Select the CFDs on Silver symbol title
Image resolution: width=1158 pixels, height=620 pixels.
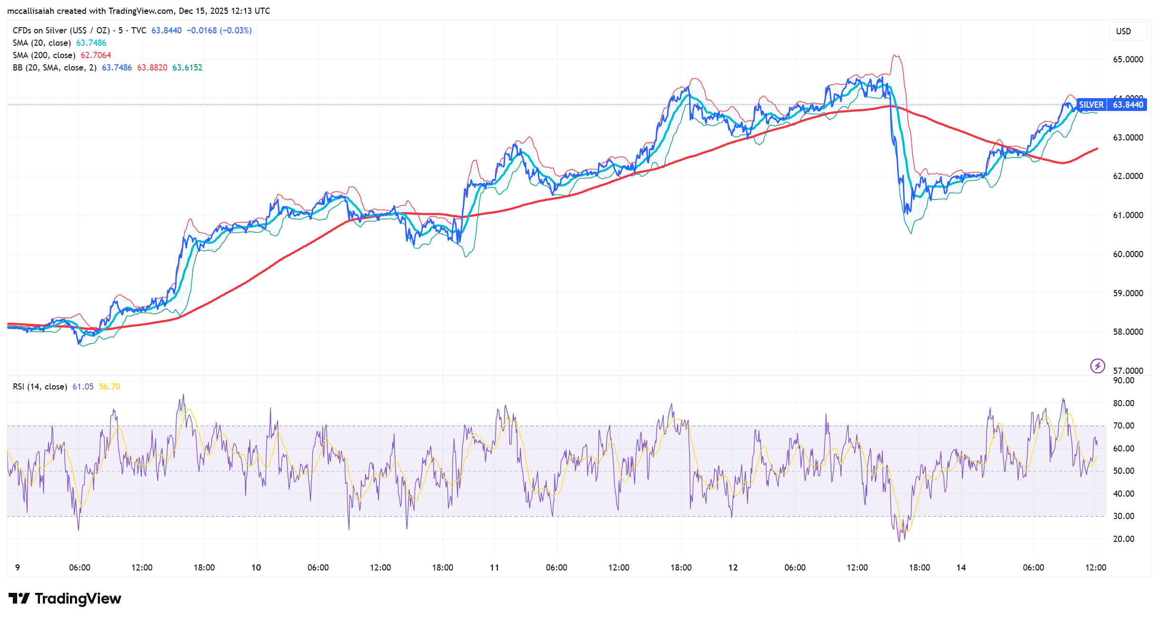61,30
